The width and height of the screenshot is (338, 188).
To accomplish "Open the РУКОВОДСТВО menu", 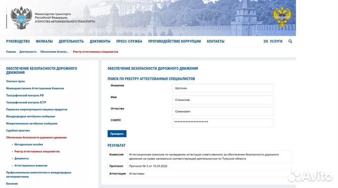I will click(18, 41).
